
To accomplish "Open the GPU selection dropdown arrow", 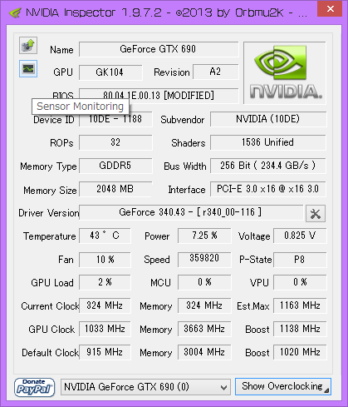I will (x=223, y=387).
